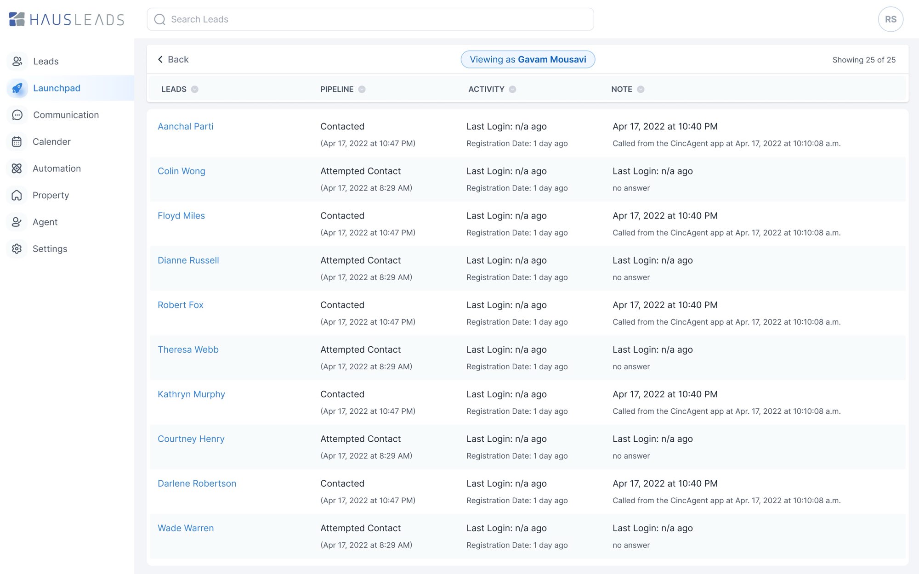Click Last Login note in Dianne Russell row
919x574 pixels.
coord(652,260)
